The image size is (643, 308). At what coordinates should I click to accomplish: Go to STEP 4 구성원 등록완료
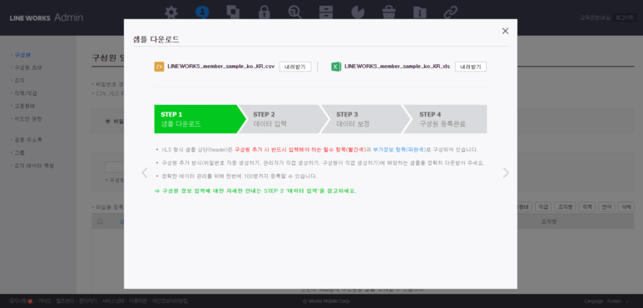[x=445, y=119]
